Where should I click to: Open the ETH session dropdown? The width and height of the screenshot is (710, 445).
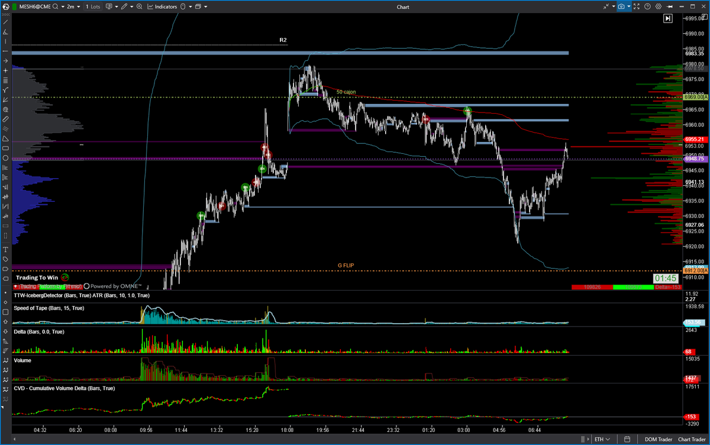(602, 439)
